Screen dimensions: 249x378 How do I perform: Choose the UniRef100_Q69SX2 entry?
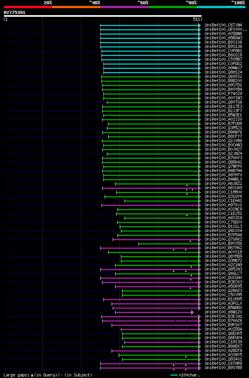[x=223, y=77]
